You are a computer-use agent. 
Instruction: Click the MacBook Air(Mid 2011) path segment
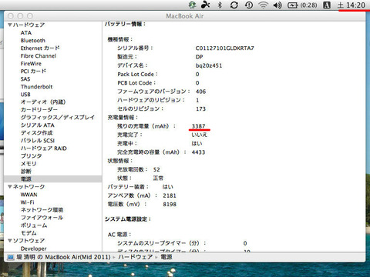coord(63,257)
